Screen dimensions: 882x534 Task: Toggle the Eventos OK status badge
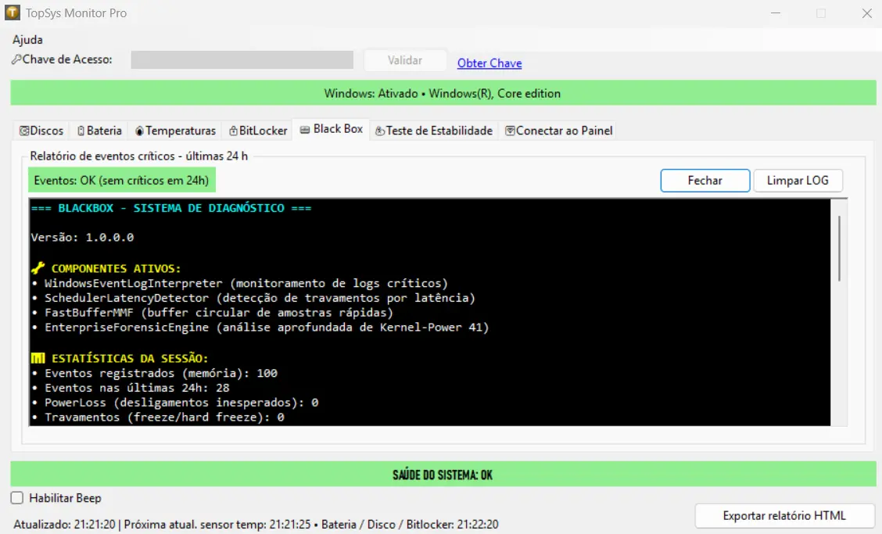(121, 180)
